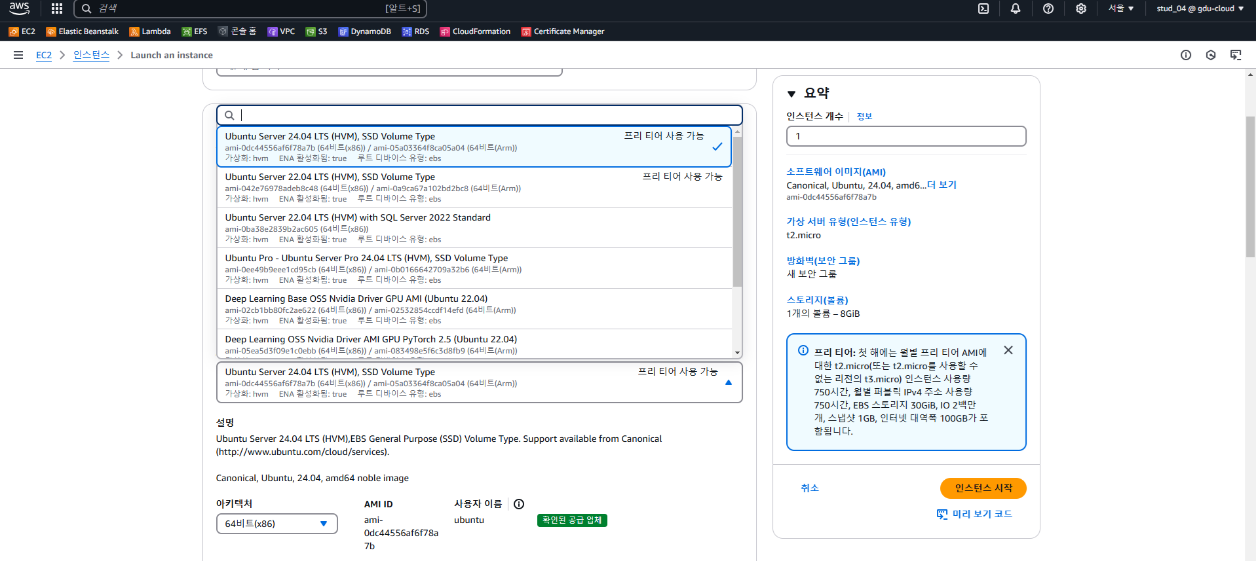Viewport: 1256px width, 561px height.
Task: Expand 더 보기 in AMI summary
Action: (x=942, y=185)
